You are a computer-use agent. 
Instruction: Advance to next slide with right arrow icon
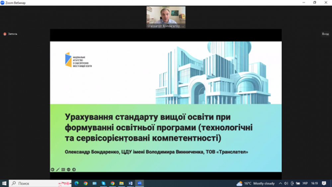tap(74, 169)
